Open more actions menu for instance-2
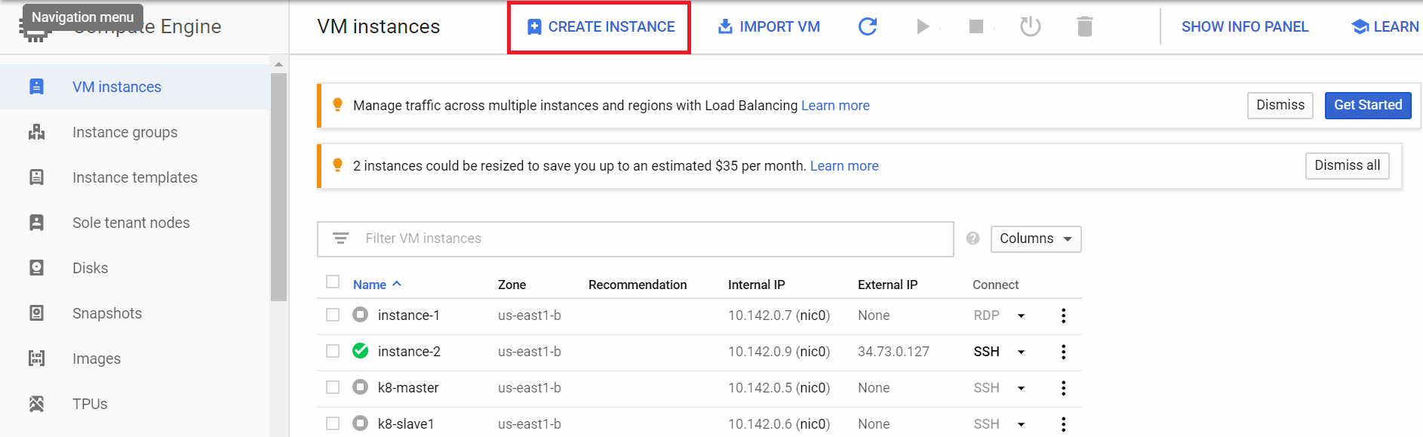The width and height of the screenshot is (1423, 437). click(1063, 352)
